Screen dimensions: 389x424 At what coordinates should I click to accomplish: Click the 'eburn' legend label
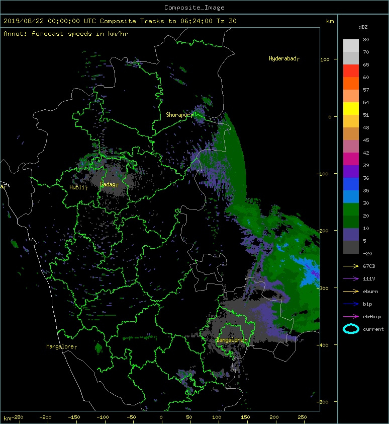370,292
